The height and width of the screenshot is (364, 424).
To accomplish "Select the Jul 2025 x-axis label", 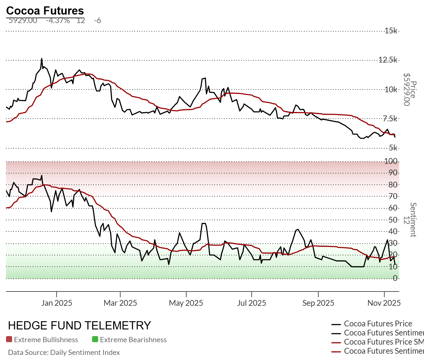I will click(251, 303).
